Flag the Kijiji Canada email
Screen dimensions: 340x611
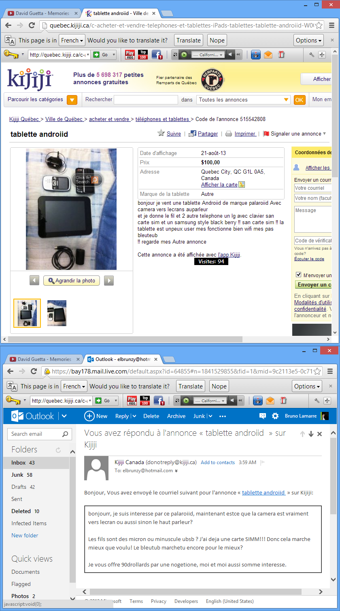click(x=263, y=462)
